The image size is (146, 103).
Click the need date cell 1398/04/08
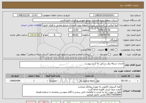pyautogui.click(x=15, y=81)
